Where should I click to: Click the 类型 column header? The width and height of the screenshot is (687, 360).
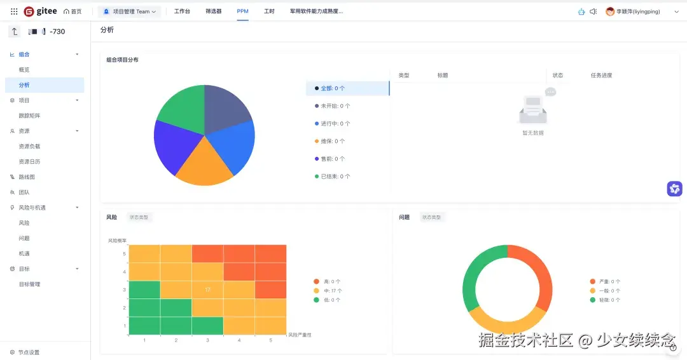pyautogui.click(x=403, y=75)
